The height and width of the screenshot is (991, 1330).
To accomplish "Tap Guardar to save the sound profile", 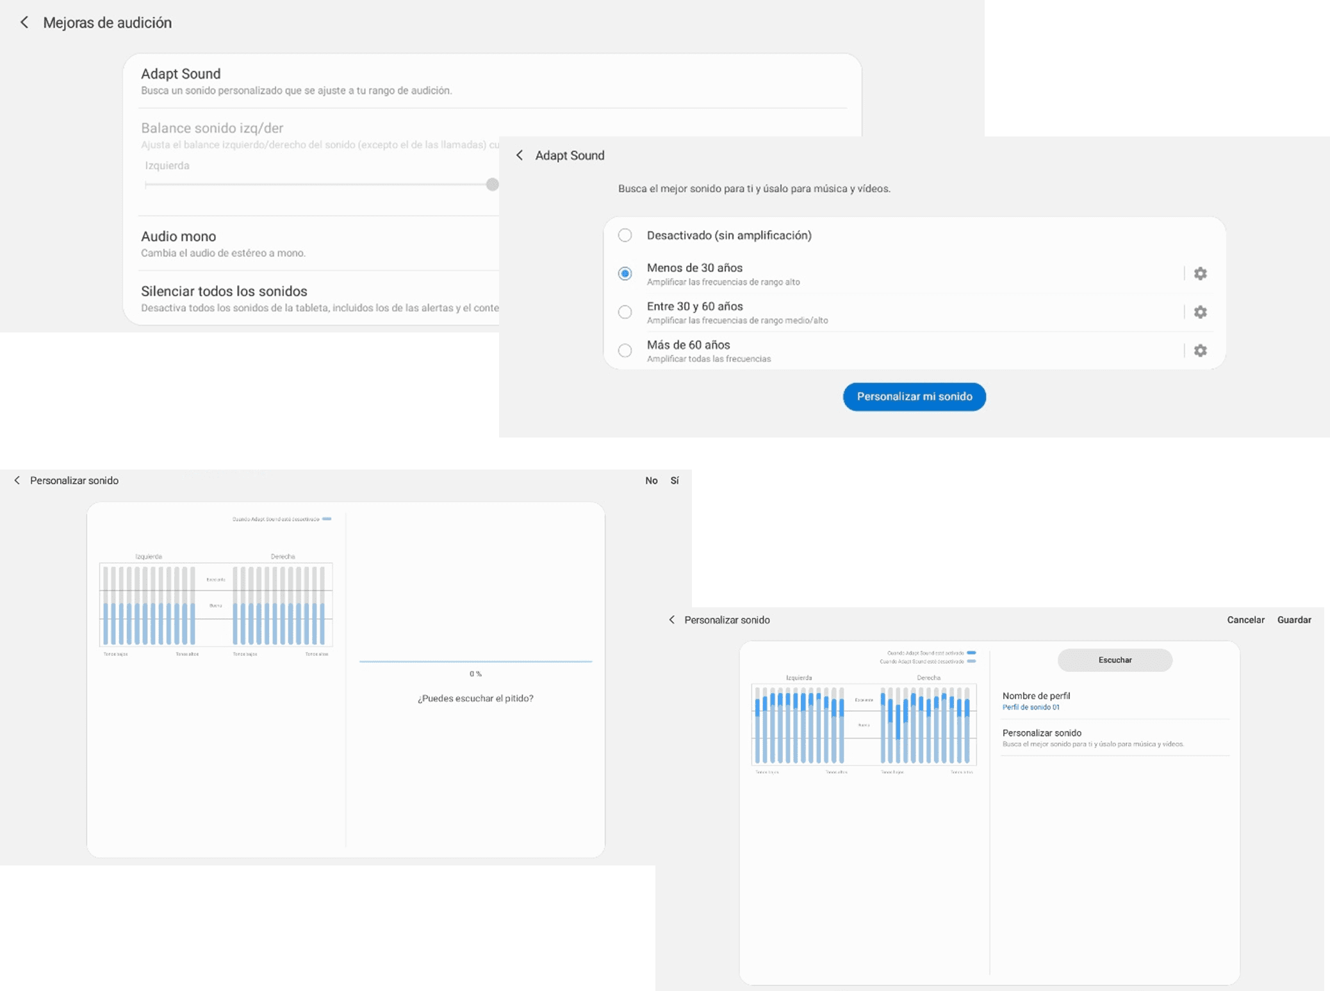I will coord(1293,620).
